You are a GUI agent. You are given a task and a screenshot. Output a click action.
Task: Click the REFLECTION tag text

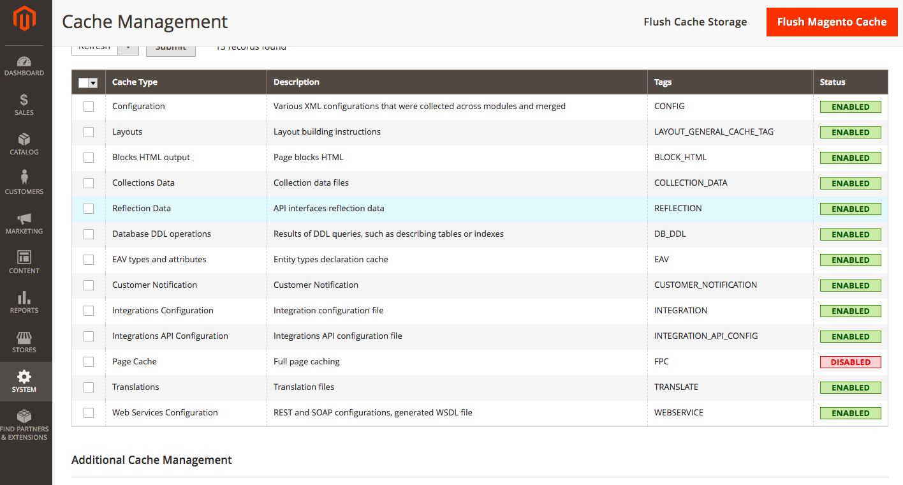(x=678, y=208)
